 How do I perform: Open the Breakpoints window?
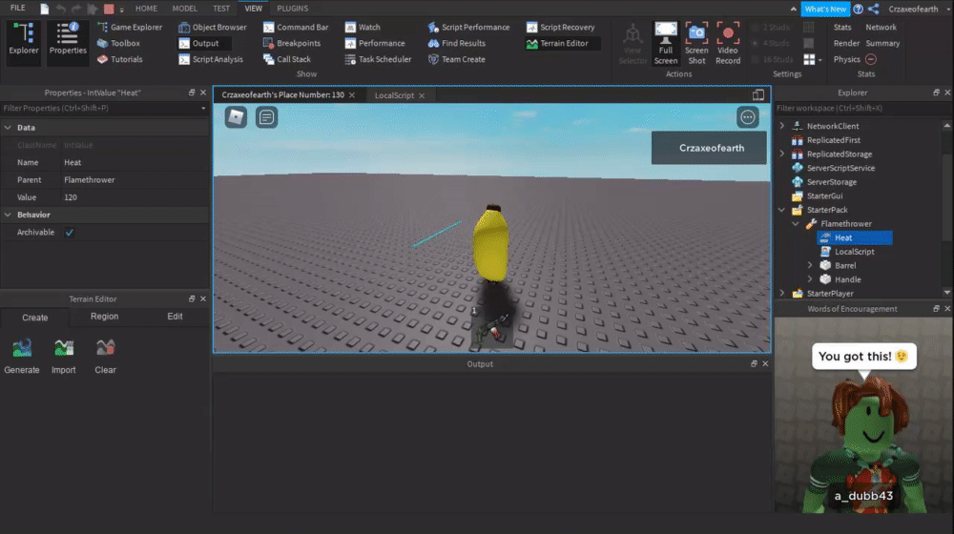click(291, 43)
